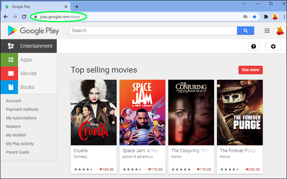Open the Account link

pos(13,101)
